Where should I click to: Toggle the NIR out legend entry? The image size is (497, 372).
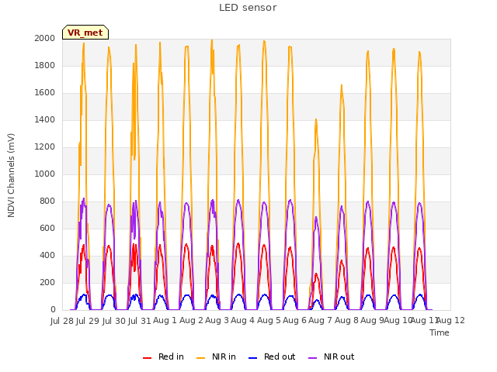(x=332, y=356)
